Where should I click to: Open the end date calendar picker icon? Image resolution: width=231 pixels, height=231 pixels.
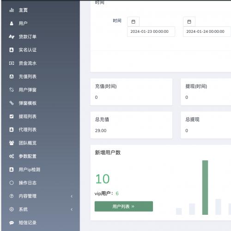click(189, 22)
